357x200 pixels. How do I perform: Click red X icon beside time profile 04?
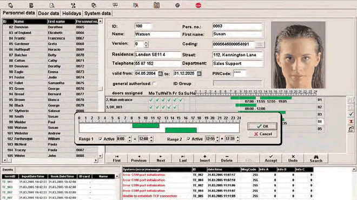point(351,121)
